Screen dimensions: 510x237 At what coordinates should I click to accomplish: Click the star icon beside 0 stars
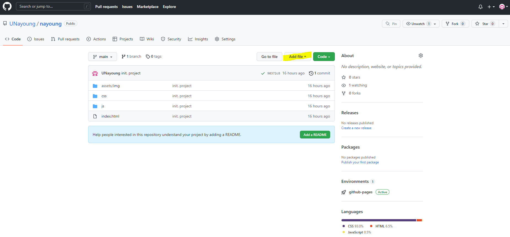[344, 77]
